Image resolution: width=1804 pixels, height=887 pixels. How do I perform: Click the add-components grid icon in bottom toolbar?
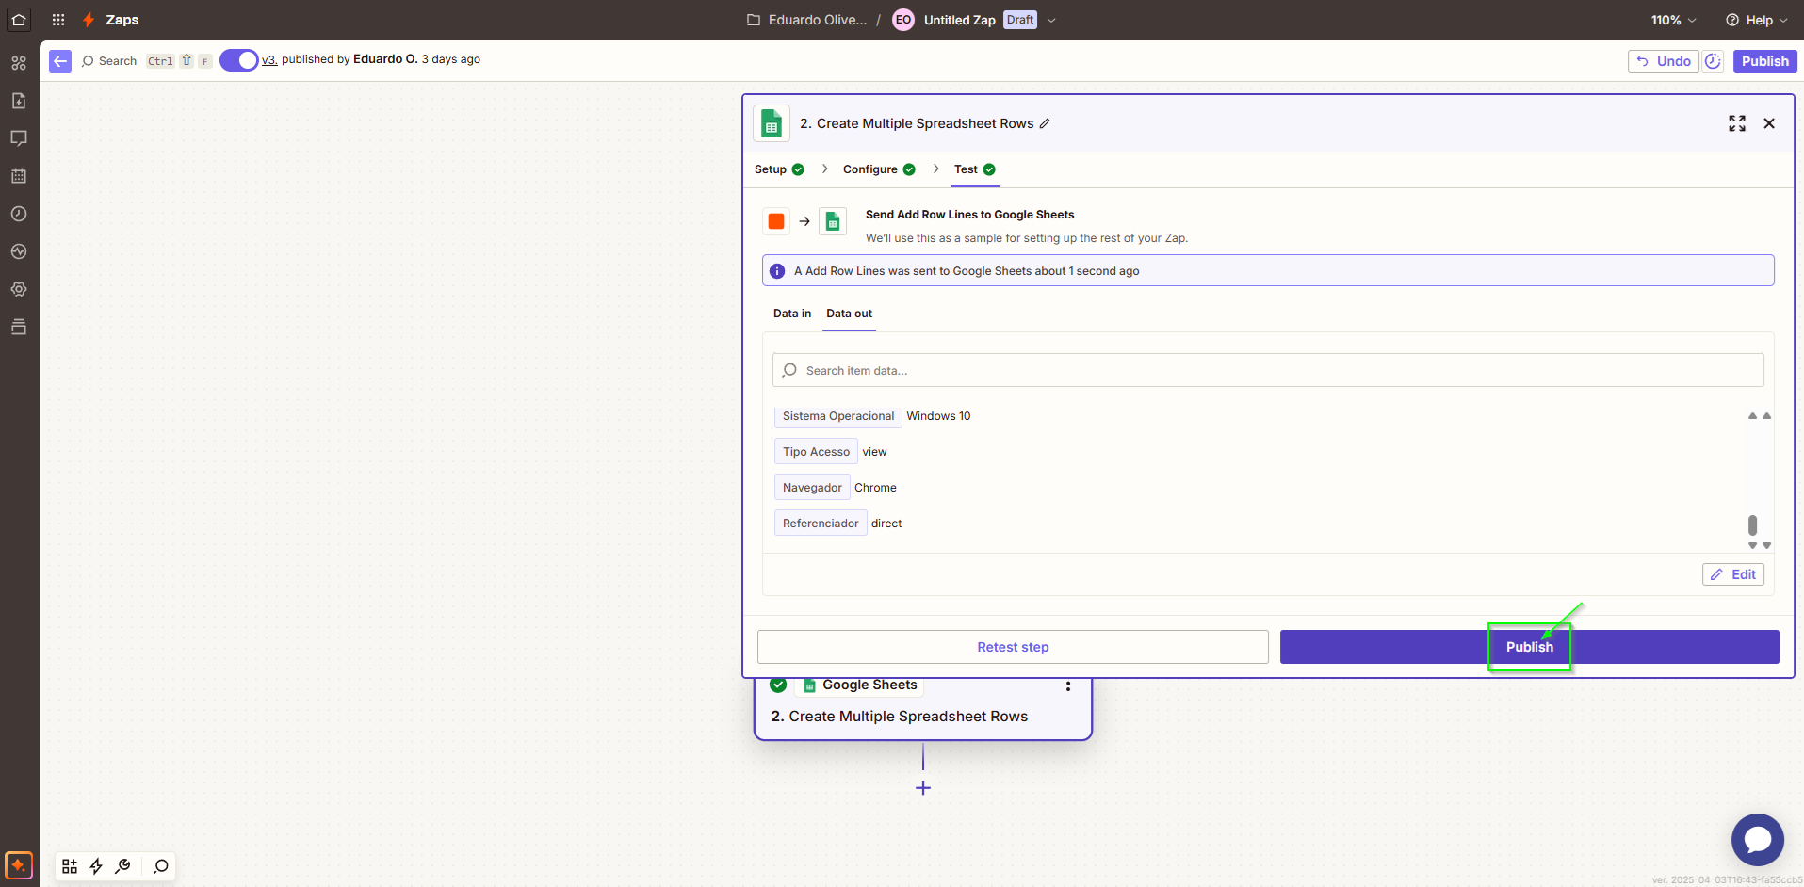[x=70, y=866]
